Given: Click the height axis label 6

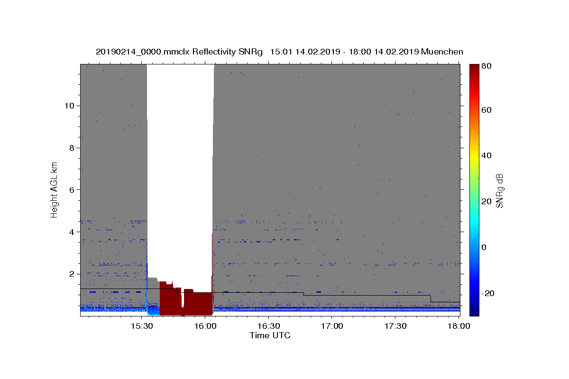Looking at the screenshot, I should [72, 190].
